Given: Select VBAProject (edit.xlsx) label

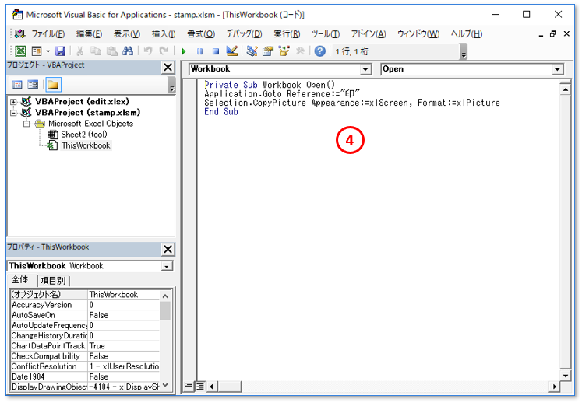Looking at the screenshot, I should [82, 101].
